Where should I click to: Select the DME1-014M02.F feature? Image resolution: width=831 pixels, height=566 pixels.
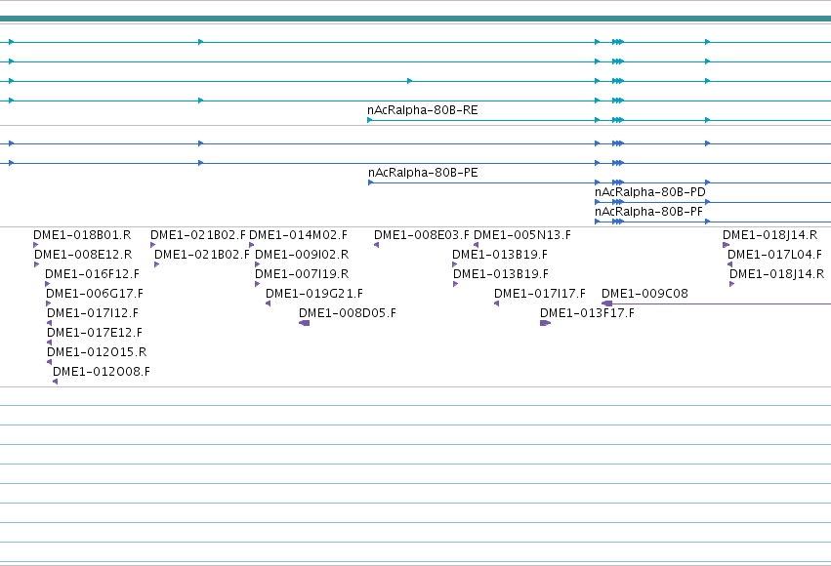pyautogui.click(x=299, y=235)
